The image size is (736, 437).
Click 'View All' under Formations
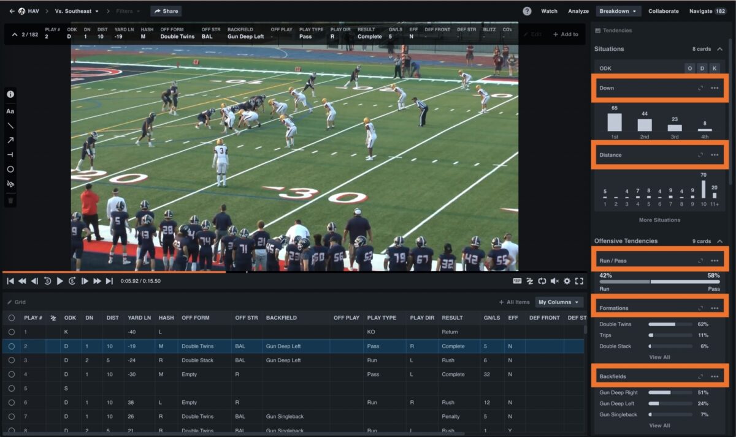pos(659,357)
